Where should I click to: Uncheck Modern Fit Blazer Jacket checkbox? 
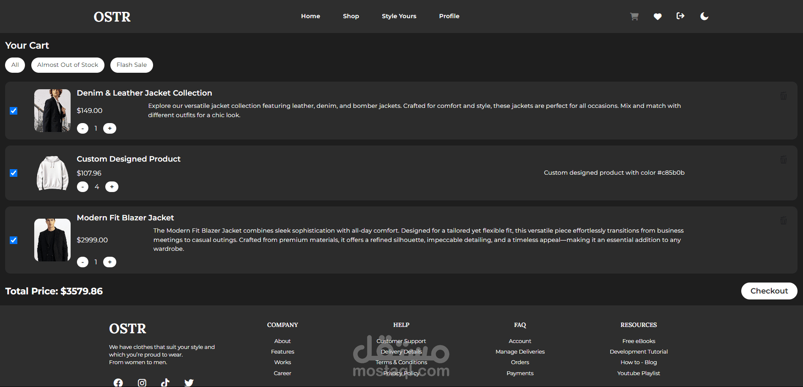click(14, 240)
